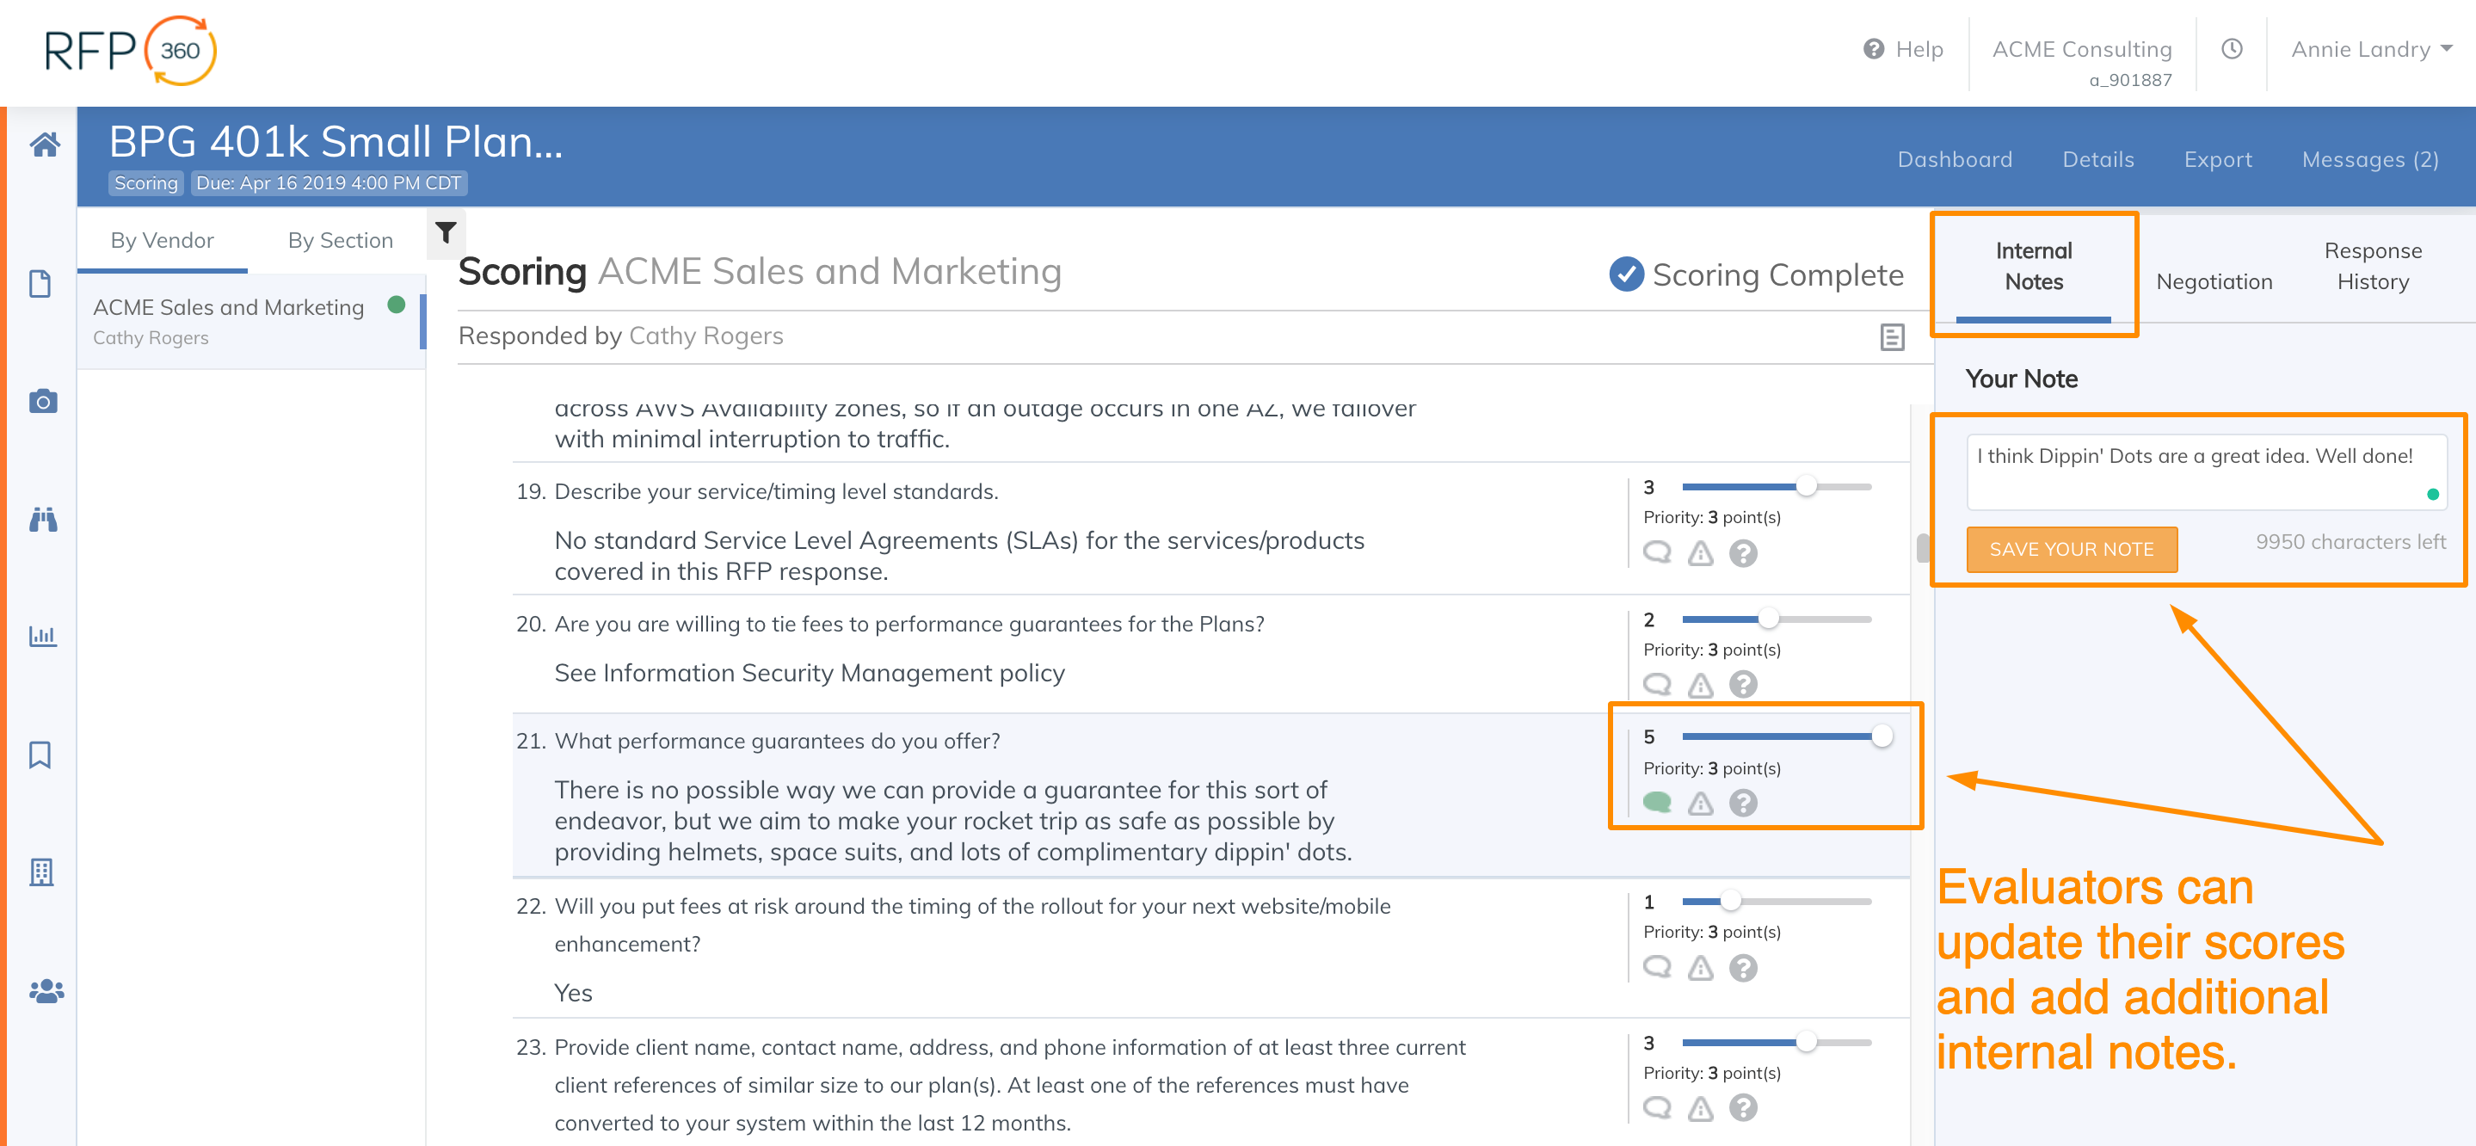Image resolution: width=2476 pixels, height=1146 pixels.
Task: Click the response summary document icon
Action: click(x=1892, y=336)
